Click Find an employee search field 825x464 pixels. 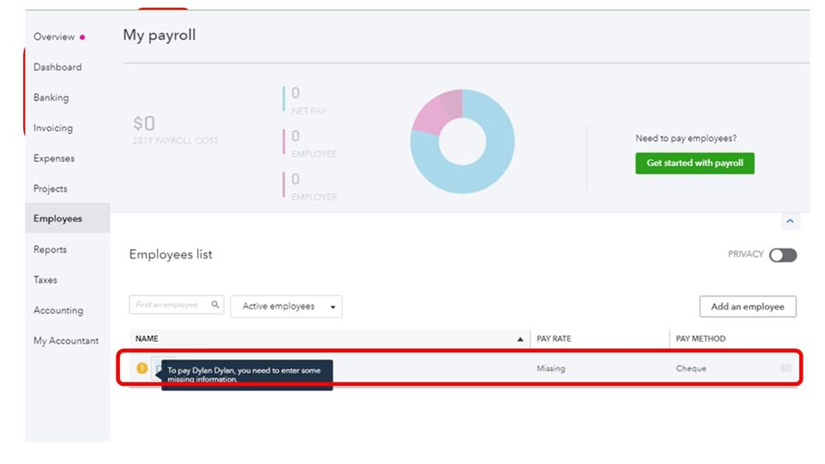(176, 305)
